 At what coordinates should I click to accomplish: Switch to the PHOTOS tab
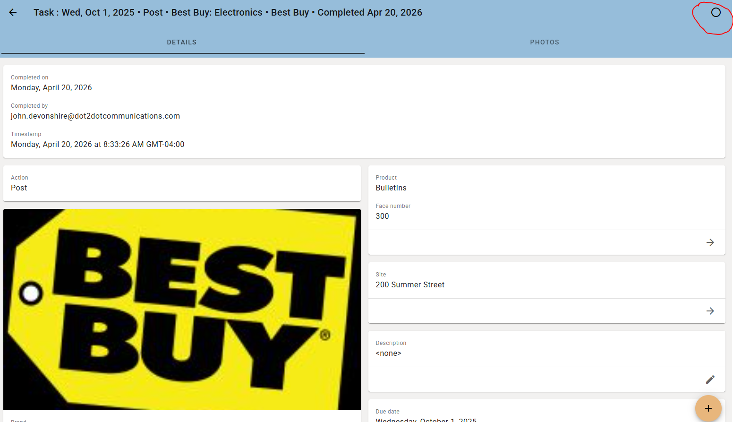[x=545, y=42]
